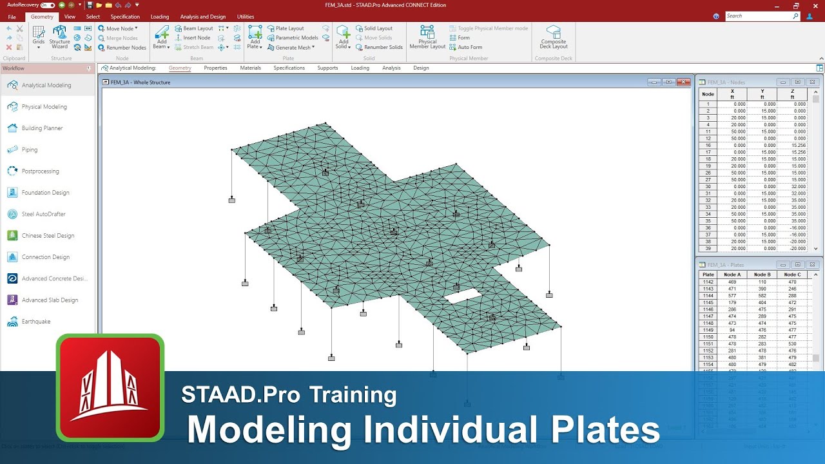This screenshot has width=825, height=464.
Task: Click the Move Node tool
Action: tap(117, 28)
